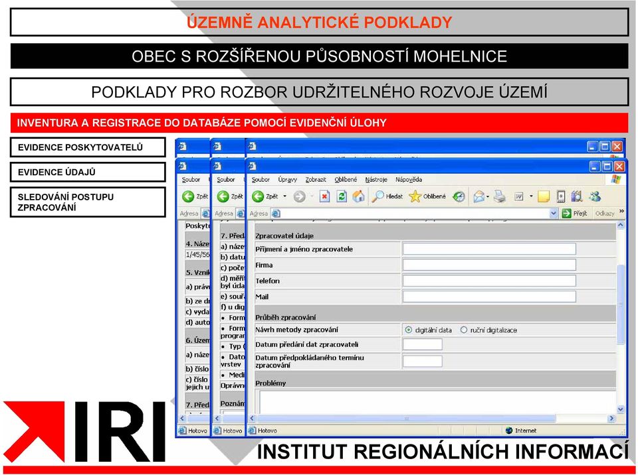Click the Problémy text area
Screen dimensions: 638x475
(437, 402)
